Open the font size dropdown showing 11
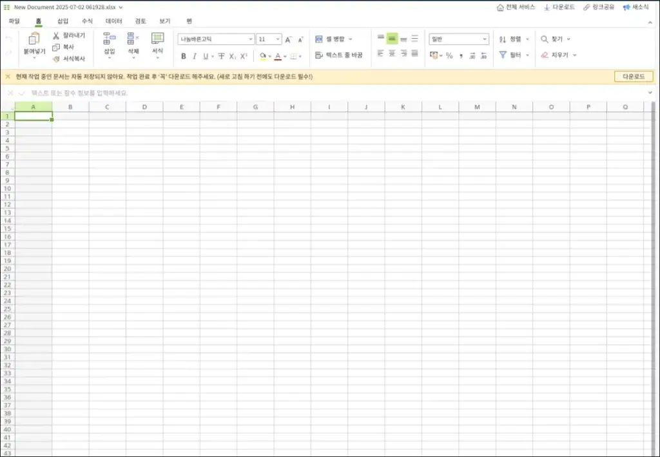This screenshot has width=660, height=457. [x=269, y=39]
